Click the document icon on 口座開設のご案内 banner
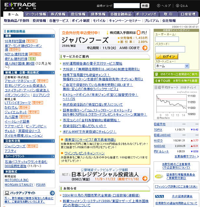 point(156,74)
